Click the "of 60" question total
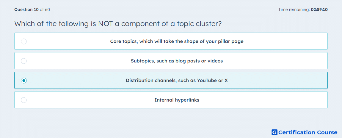The width and height of the screenshot is (342, 138). tap(45, 9)
